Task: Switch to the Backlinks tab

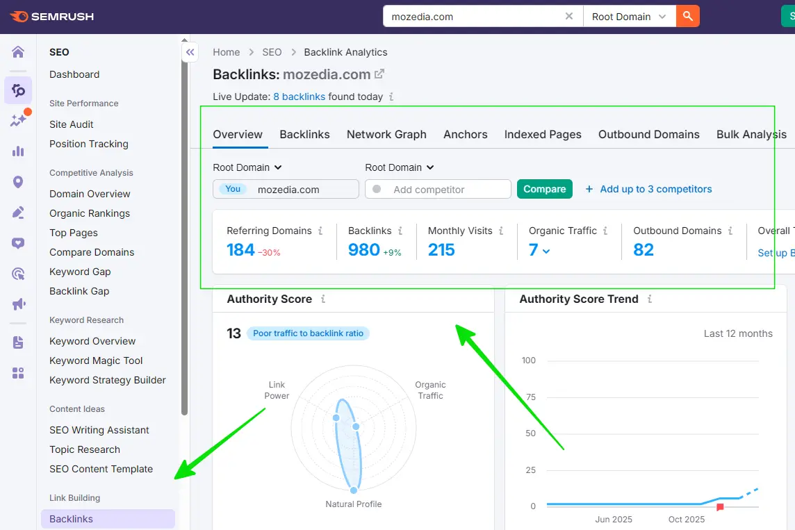Action: click(304, 134)
